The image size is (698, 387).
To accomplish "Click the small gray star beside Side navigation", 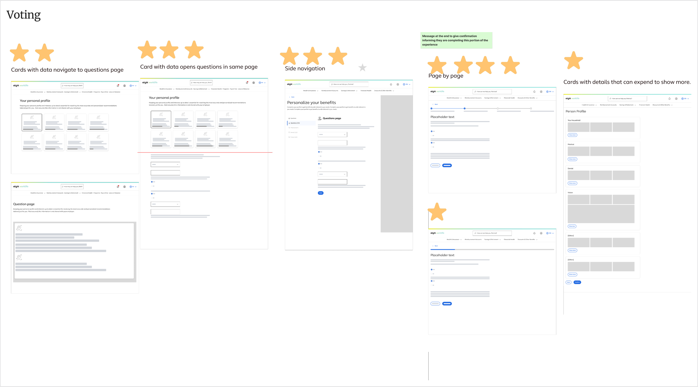I will coord(362,67).
